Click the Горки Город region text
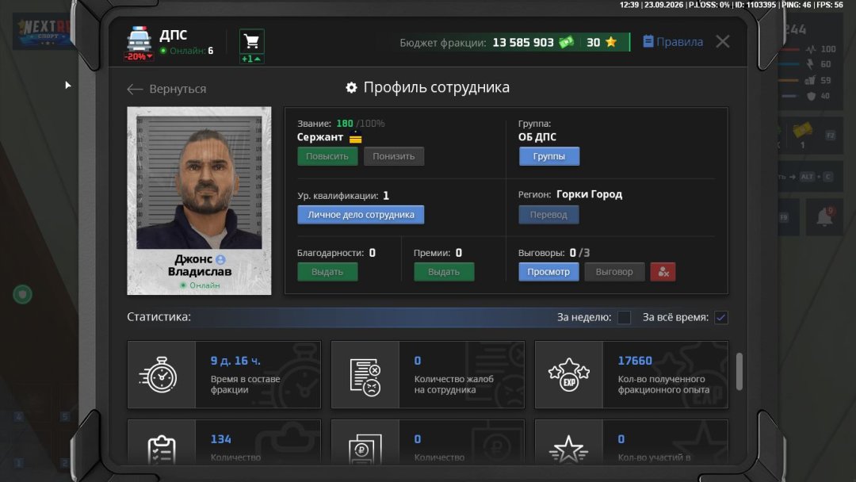The image size is (856, 482). (x=590, y=194)
